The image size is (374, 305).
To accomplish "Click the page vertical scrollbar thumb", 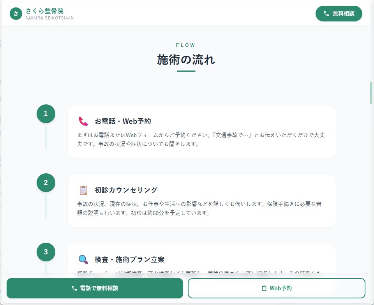I will [x=371, y=93].
